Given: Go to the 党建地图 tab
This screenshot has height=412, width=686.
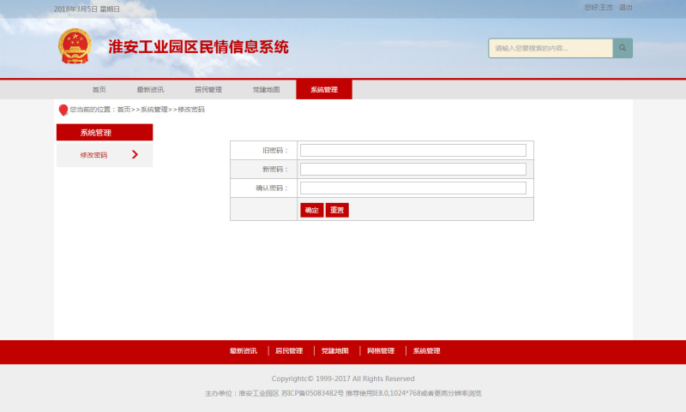Looking at the screenshot, I should coord(266,89).
